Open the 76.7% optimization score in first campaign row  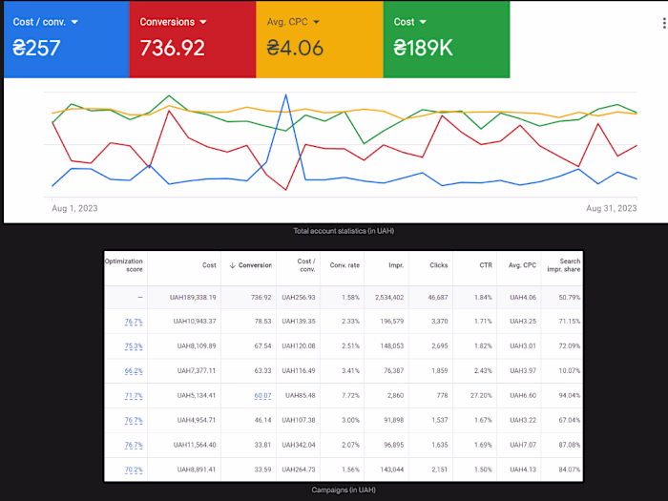134,322
